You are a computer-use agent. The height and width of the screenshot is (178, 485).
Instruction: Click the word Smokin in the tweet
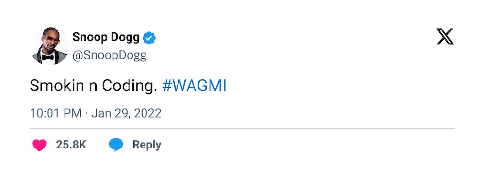coord(57,86)
